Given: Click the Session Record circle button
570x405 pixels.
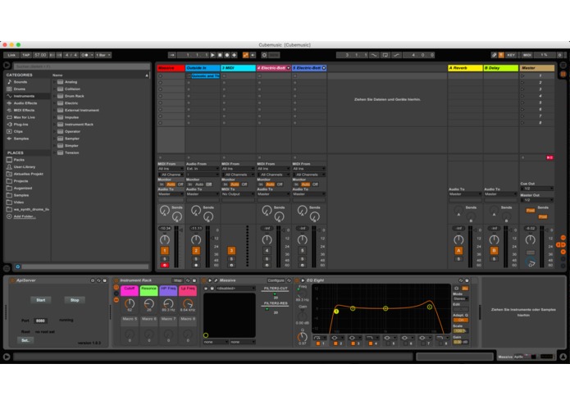Looking at the screenshot, I should (264, 55).
